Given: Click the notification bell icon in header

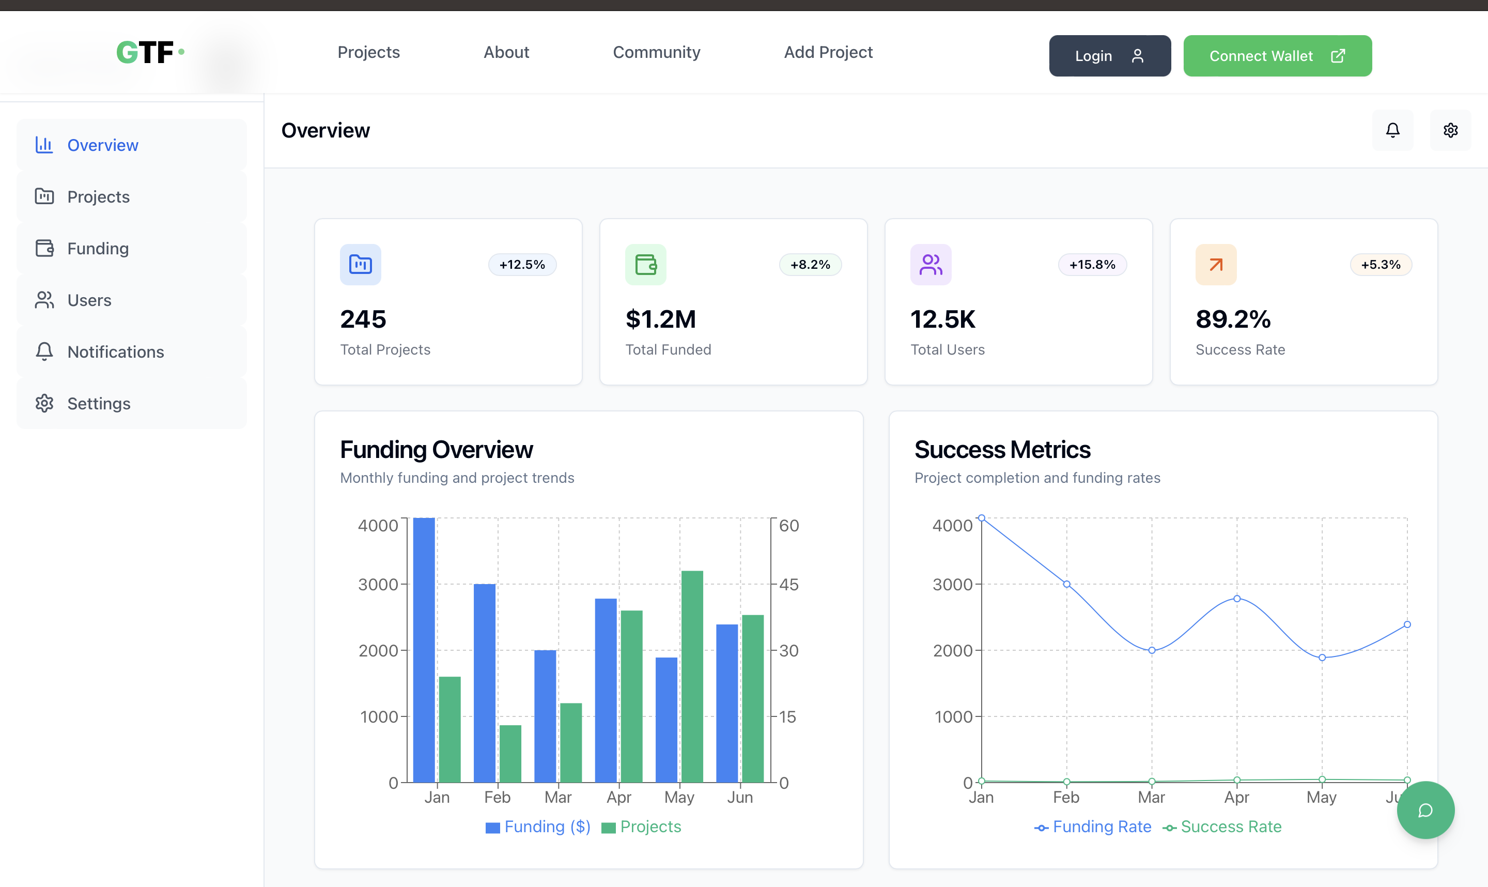Looking at the screenshot, I should click(x=1392, y=130).
